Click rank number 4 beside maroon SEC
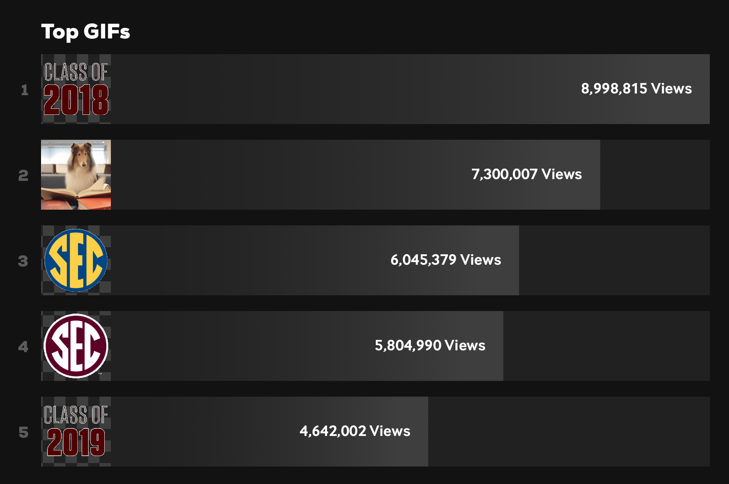729x484 pixels. coord(23,347)
